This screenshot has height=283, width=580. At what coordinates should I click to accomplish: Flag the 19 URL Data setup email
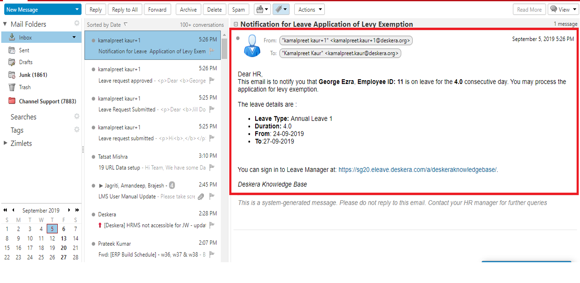click(x=212, y=167)
